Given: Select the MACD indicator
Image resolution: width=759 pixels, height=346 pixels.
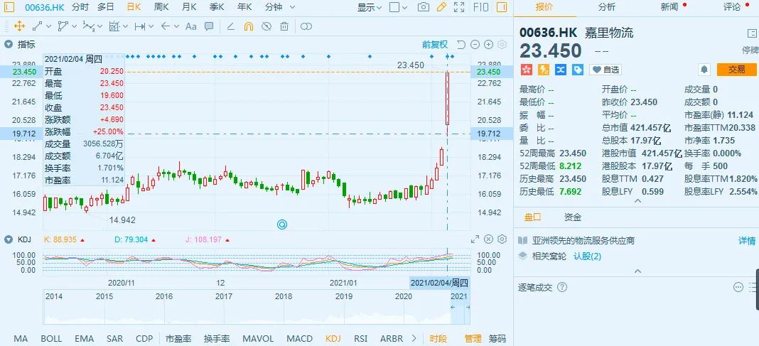Looking at the screenshot, I should 300,338.
